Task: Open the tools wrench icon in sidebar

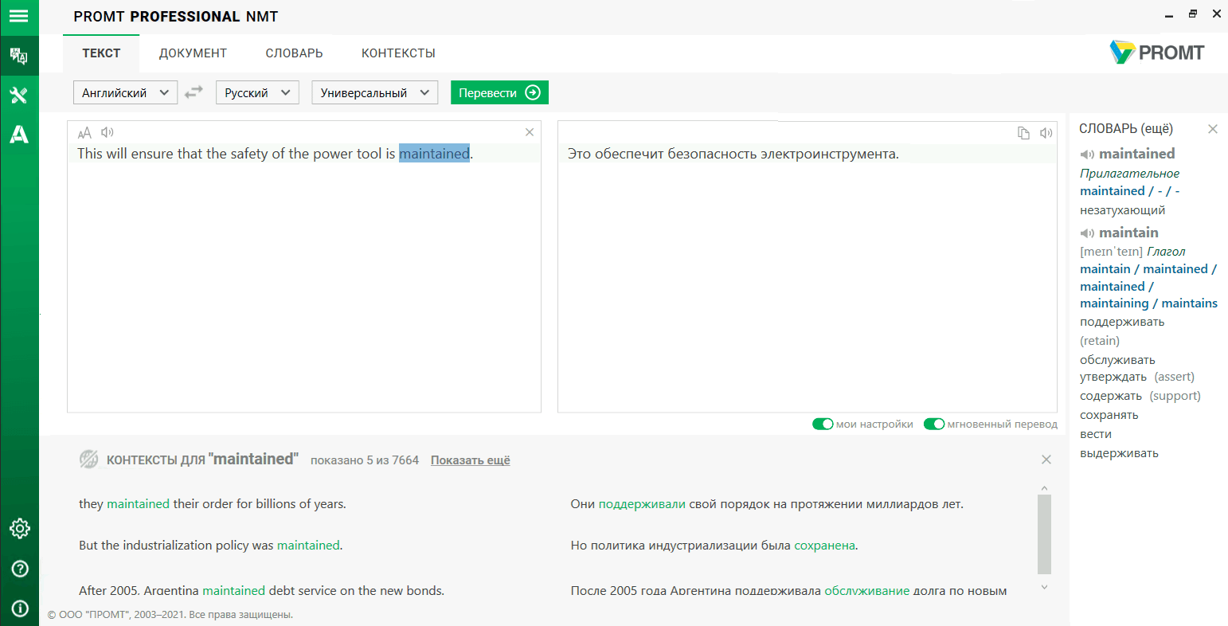Action: click(19, 96)
